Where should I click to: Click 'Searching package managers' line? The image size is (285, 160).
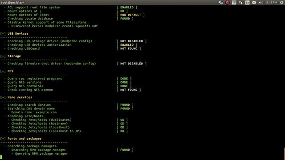32,146
